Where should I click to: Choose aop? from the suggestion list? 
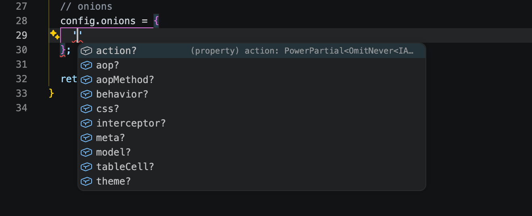click(107, 65)
